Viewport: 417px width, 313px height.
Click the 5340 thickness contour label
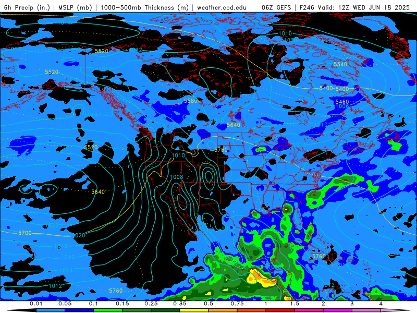click(340, 64)
